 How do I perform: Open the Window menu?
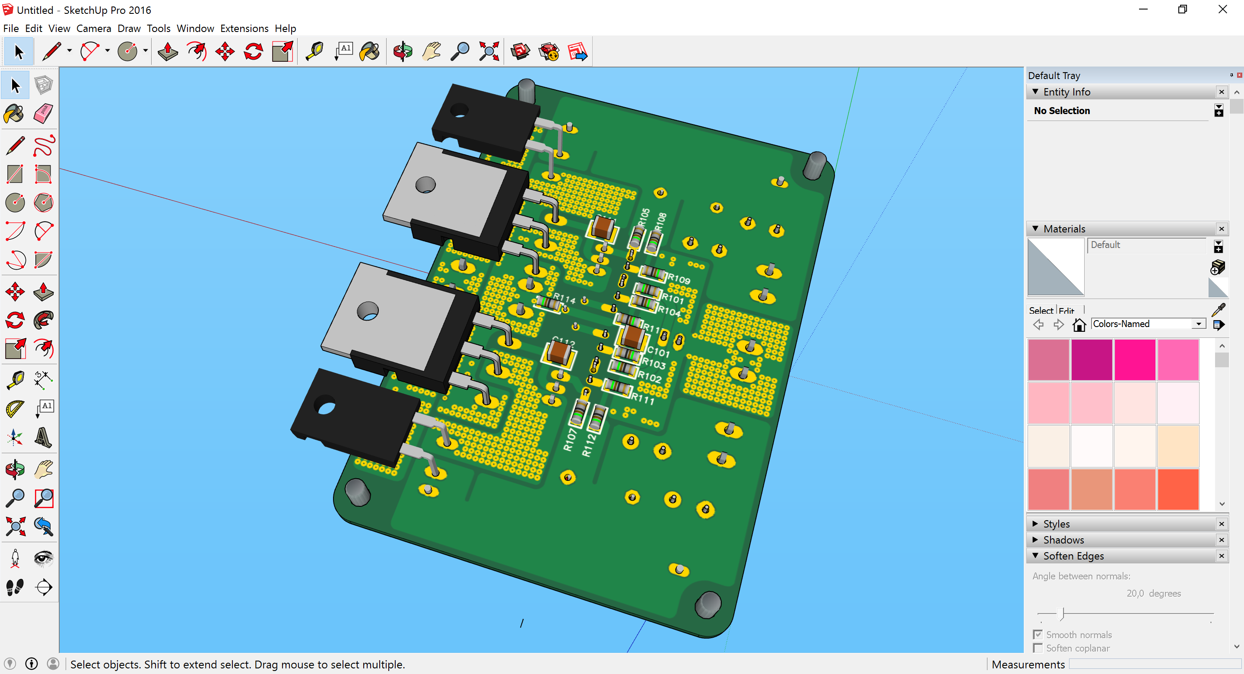coord(195,29)
